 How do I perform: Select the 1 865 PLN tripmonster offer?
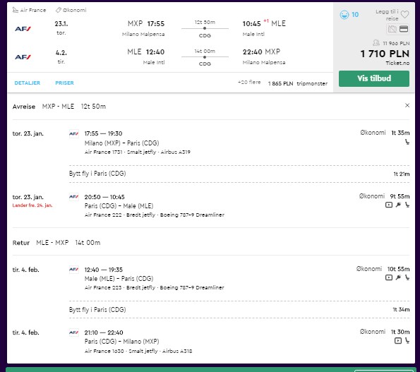tap(298, 83)
